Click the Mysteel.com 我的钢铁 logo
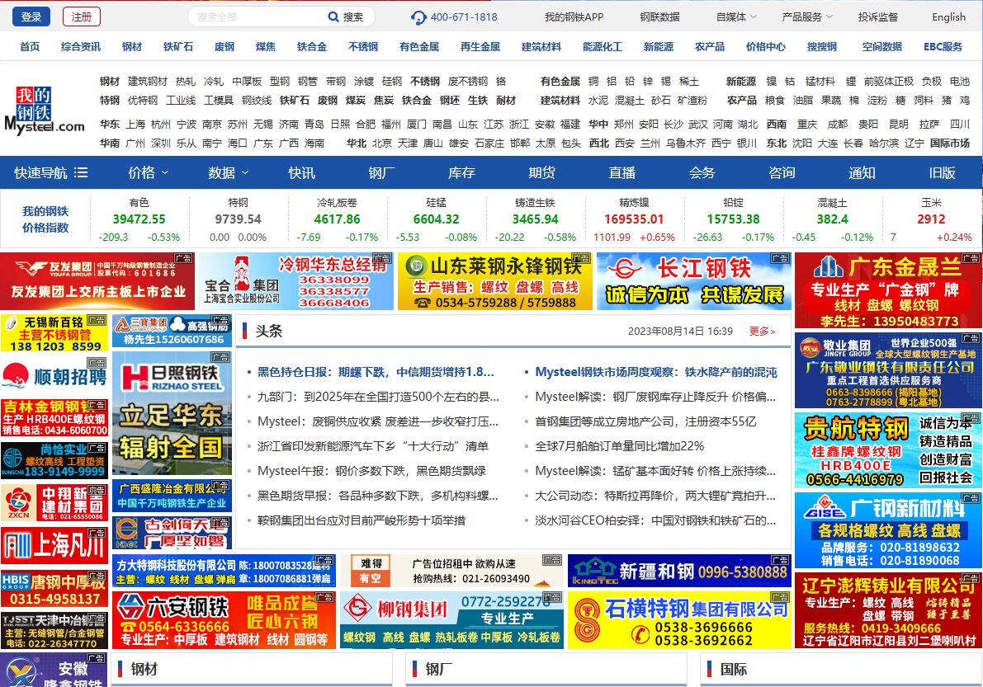Image resolution: width=983 pixels, height=687 pixels. [44, 111]
